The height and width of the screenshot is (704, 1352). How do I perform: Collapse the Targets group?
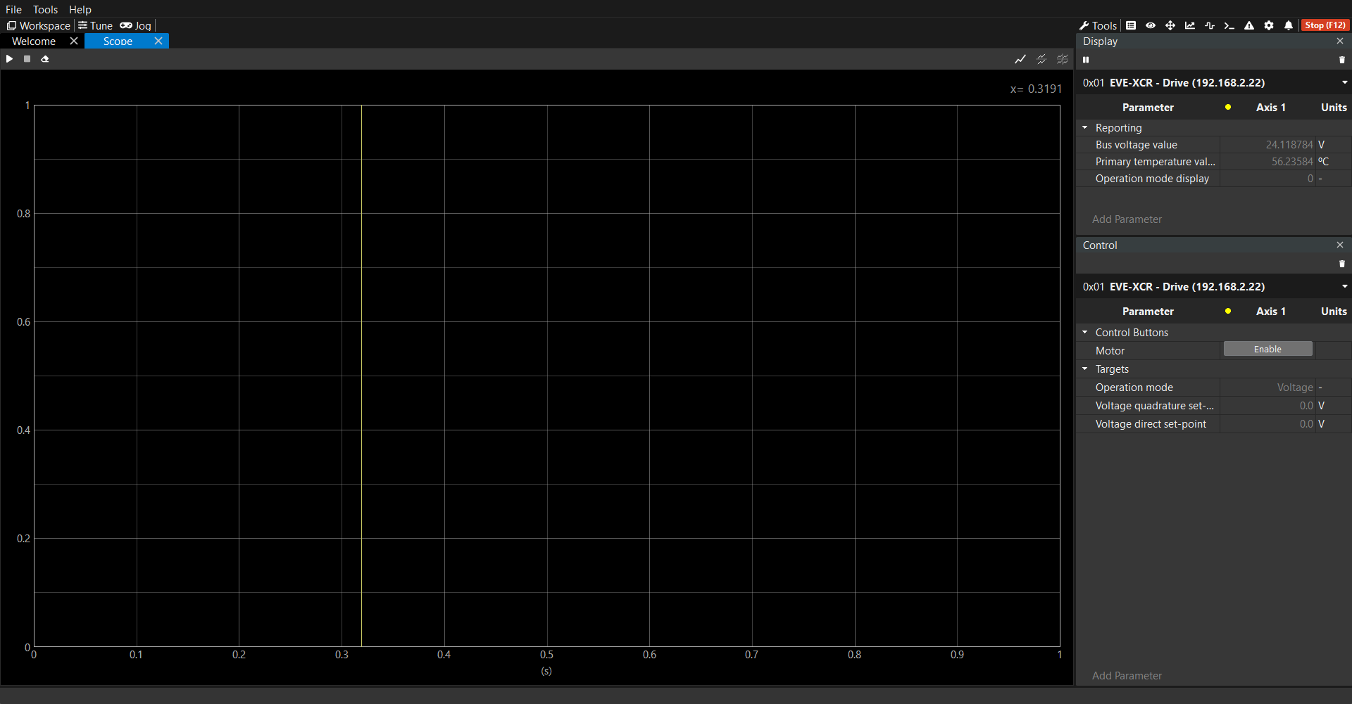click(1085, 369)
